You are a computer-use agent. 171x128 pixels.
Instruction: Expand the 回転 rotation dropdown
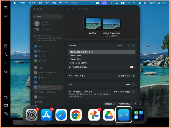point(129,84)
